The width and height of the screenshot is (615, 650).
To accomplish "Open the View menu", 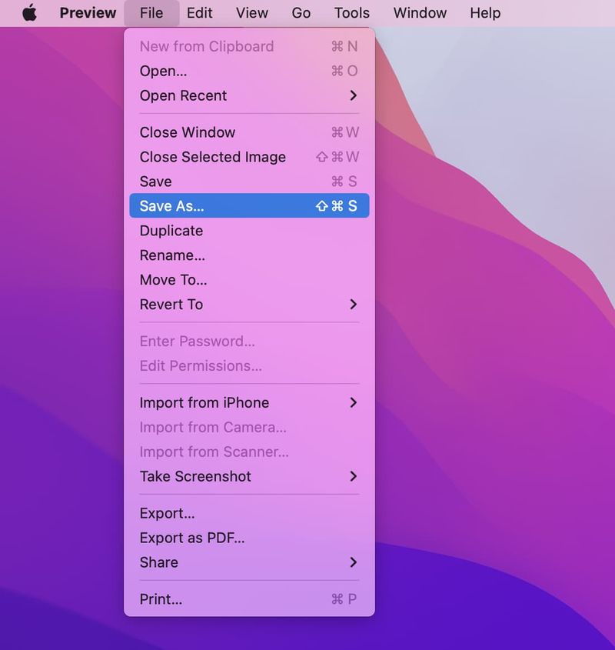I will tap(252, 13).
